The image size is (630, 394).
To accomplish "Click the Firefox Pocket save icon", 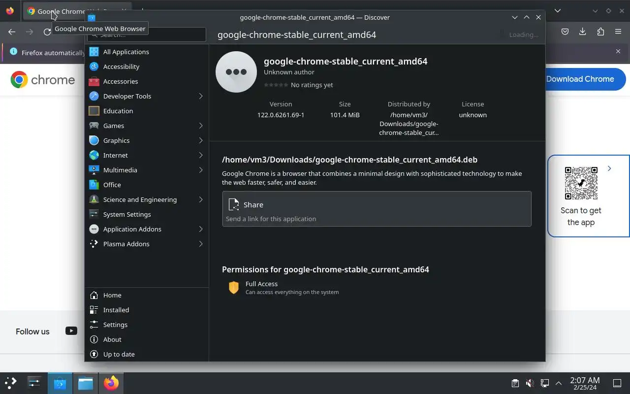I will 565,32.
